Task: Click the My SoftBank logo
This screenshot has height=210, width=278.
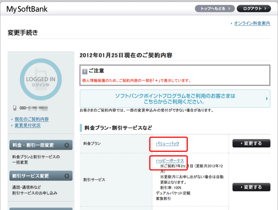Action: [x=27, y=9]
